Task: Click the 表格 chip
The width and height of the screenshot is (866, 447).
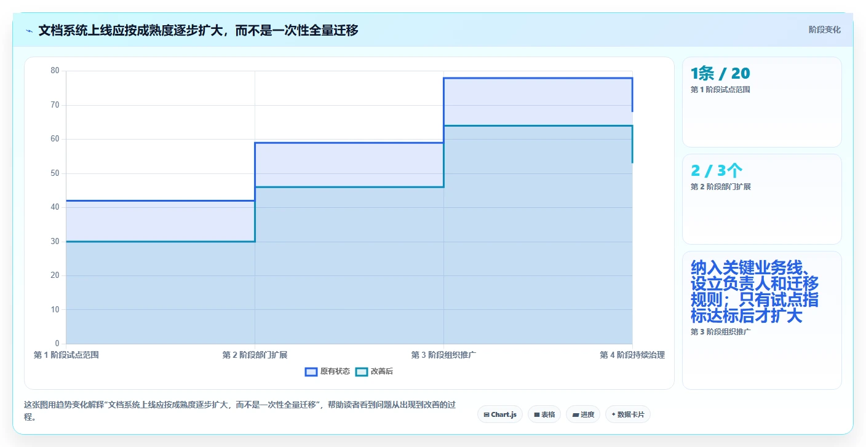Action: coord(544,414)
